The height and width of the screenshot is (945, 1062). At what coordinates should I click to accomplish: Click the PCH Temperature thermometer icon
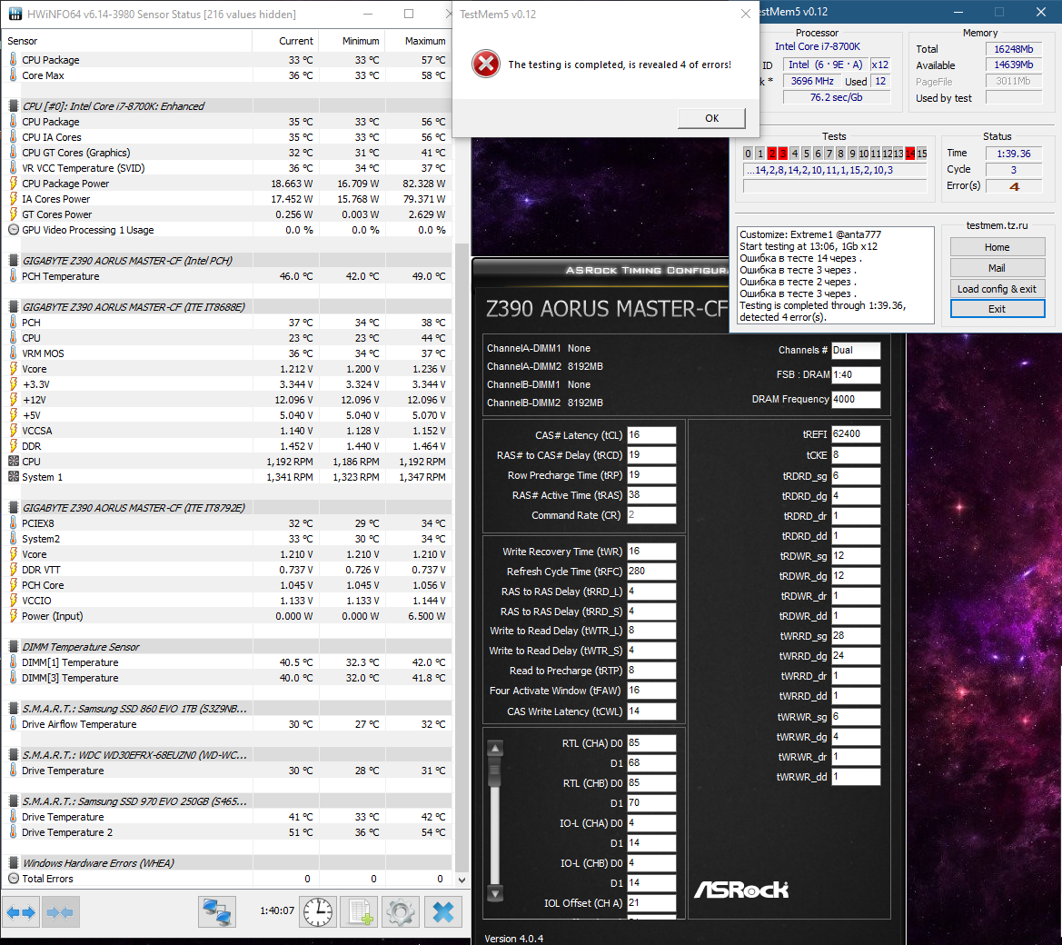pyautogui.click(x=13, y=276)
